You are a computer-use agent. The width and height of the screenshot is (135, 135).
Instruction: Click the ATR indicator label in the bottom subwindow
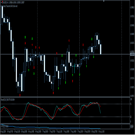(5, 126)
